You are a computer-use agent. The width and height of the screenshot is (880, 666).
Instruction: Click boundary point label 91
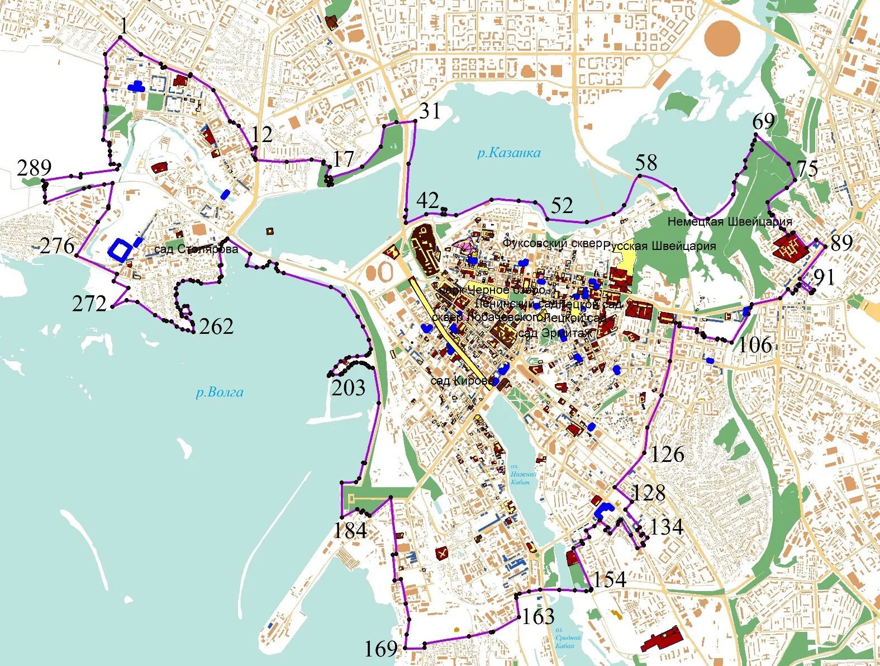pyautogui.click(x=824, y=277)
